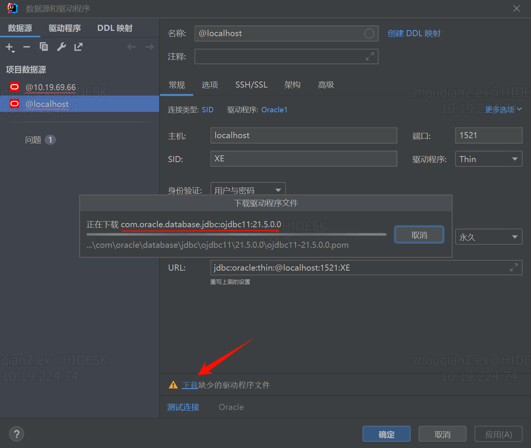Click the ojdbc11-21.5.0.0.pom file path text
This screenshot has width=531, height=448.
point(218,245)
